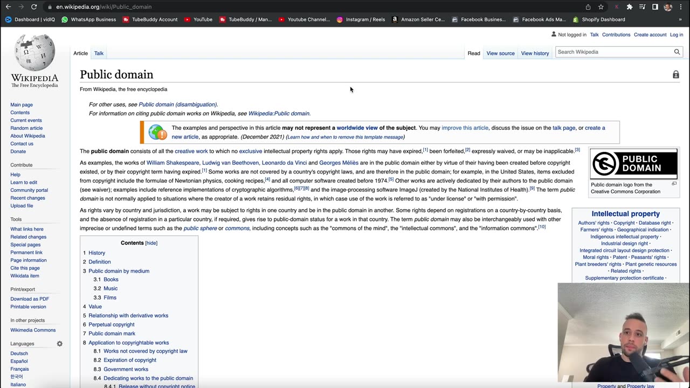Click the Create account link
690x388 pixels.
click(x=650, y=34)
